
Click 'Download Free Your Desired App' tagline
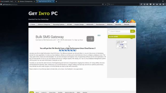pos(38,19)
